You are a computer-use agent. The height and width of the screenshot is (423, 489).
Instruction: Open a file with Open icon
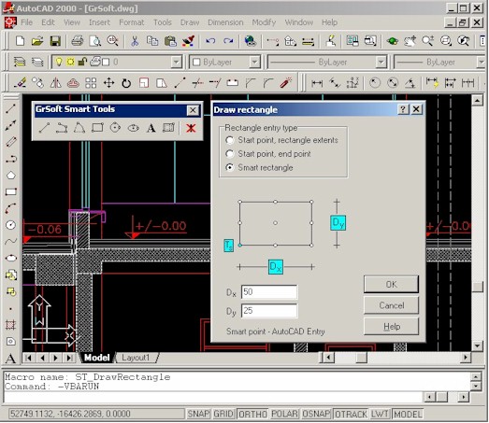click(37, 41)
